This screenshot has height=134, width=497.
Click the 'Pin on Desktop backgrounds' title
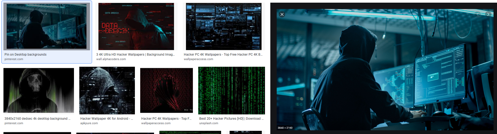[x=26, y=55]
